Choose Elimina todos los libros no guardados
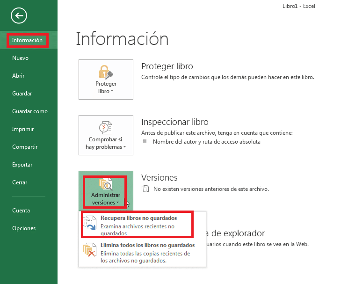 click(x=142, y=253)
